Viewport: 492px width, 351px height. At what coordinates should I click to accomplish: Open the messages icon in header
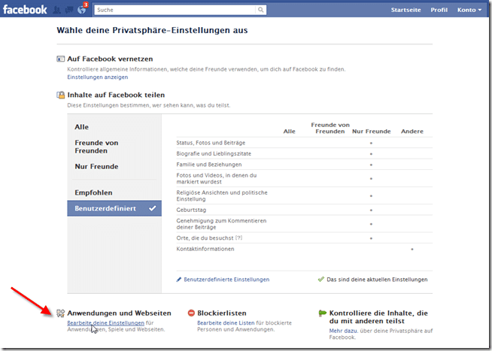coord(69,10)
